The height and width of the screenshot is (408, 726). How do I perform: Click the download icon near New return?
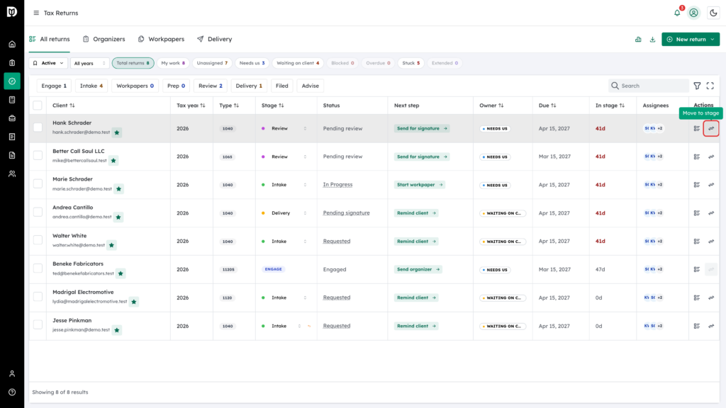tap(652, 40)
